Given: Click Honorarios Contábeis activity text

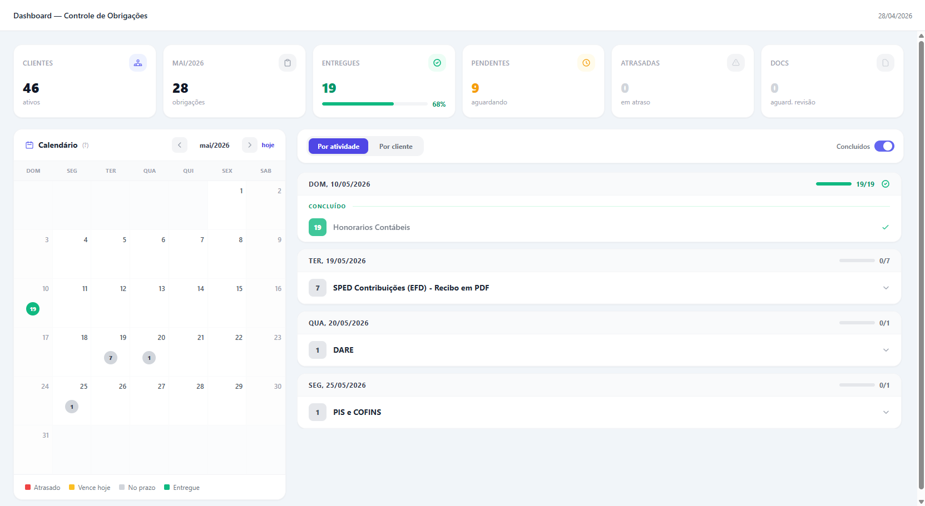Looking at the screenshot, I should (372, 227).
